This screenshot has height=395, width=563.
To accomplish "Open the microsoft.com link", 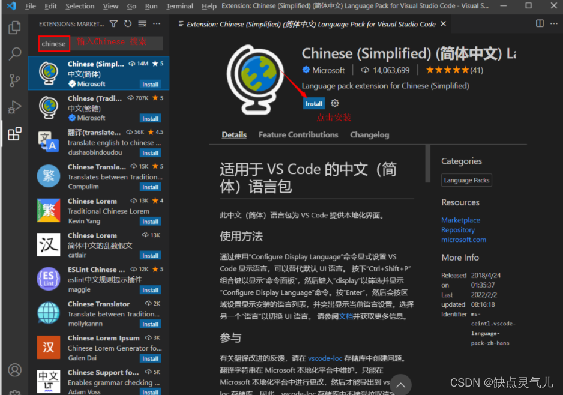I will pyautogui.click(x=463, y=240).
